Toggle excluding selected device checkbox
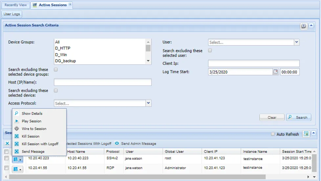This screenshot has height=181, width=321. tap(56, 90)
